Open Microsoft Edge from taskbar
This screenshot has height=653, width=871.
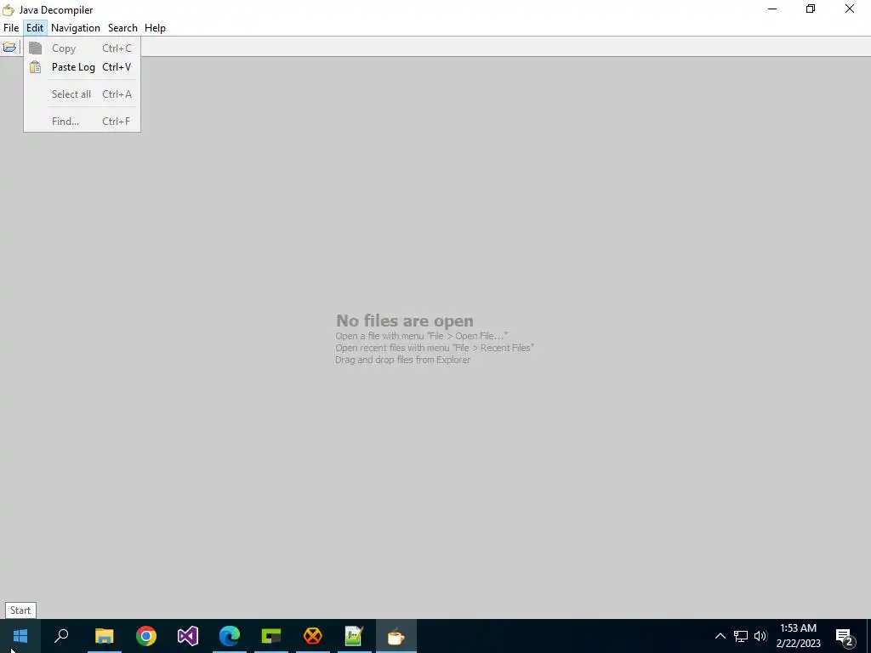pyautogui.click(x=230, y=636)
